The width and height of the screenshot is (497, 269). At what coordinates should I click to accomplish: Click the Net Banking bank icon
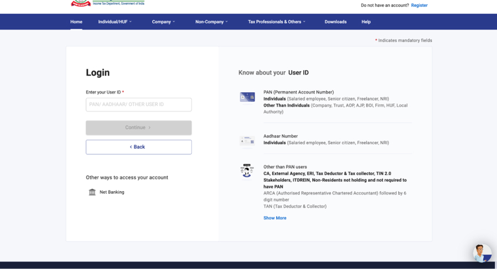pyautogui.click(x=92, y=192)
